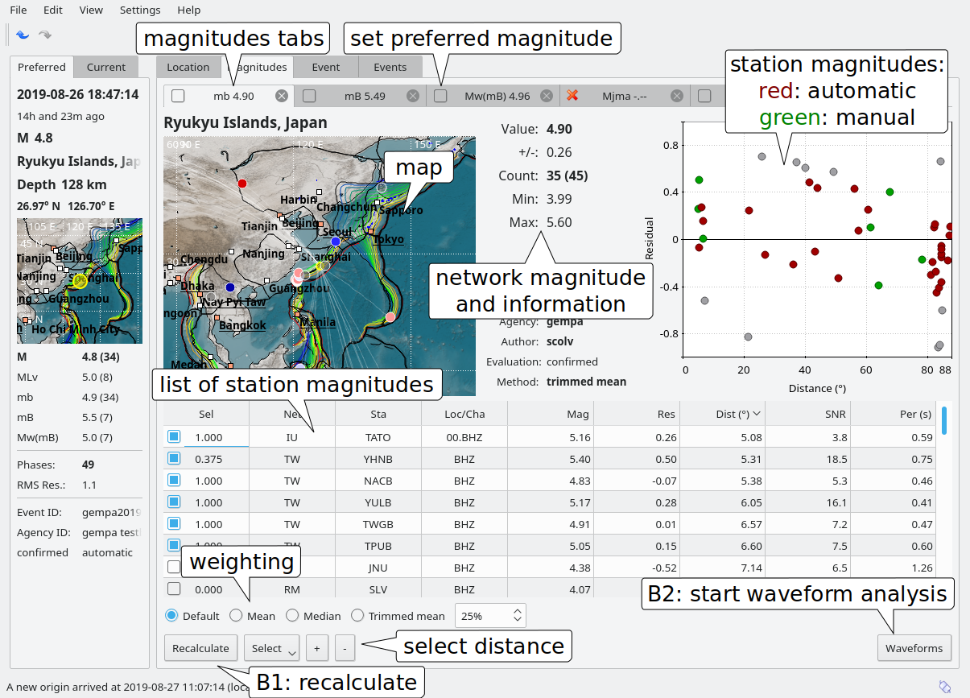Toggle sort arrow on Dist column header
The width and height of the screenshot is (970, 698).
pyautogui.click(x=757, y=414)
